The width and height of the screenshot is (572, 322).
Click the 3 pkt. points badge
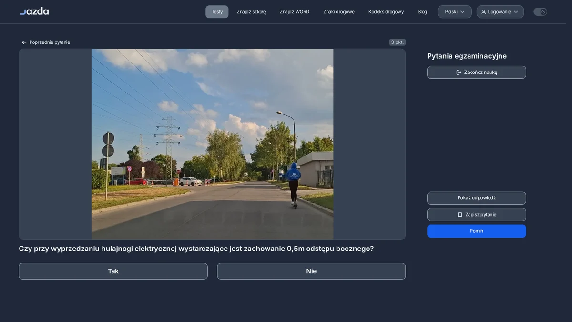point(398,42)
